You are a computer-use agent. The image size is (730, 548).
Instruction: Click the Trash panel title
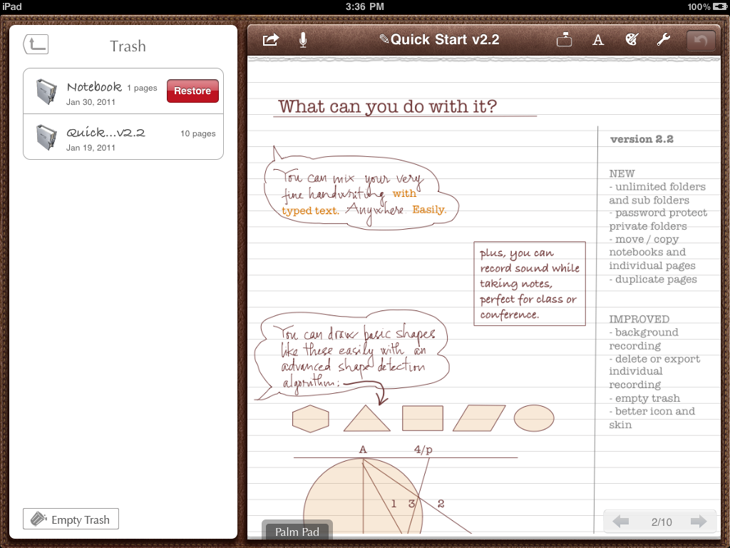click(x=128, y=46)
